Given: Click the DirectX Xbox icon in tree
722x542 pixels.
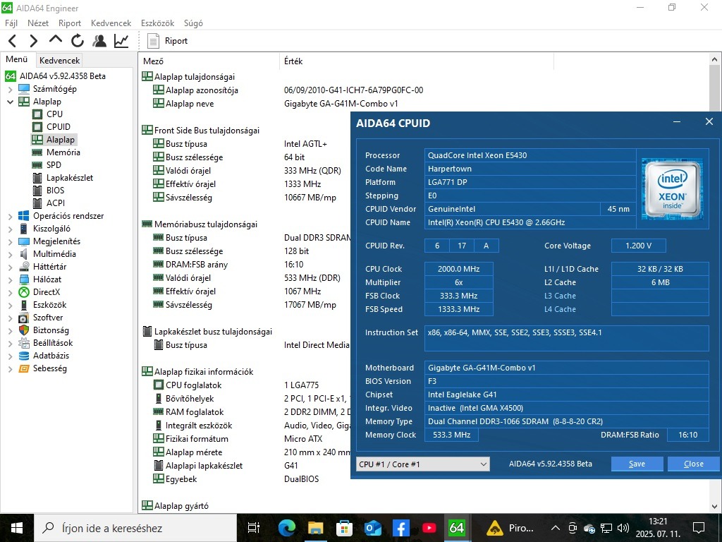Looking at the screenshot, I should (24, 292).
